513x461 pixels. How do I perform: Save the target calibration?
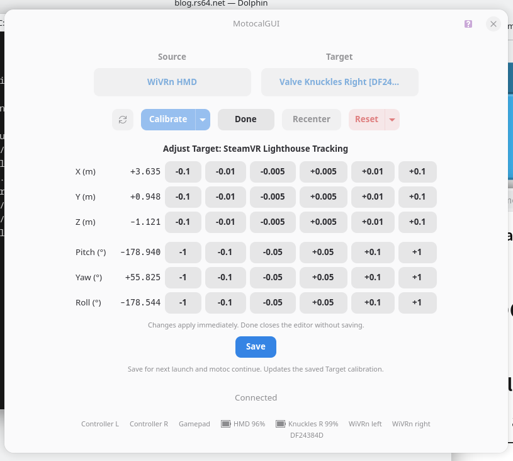pos(256,347)
